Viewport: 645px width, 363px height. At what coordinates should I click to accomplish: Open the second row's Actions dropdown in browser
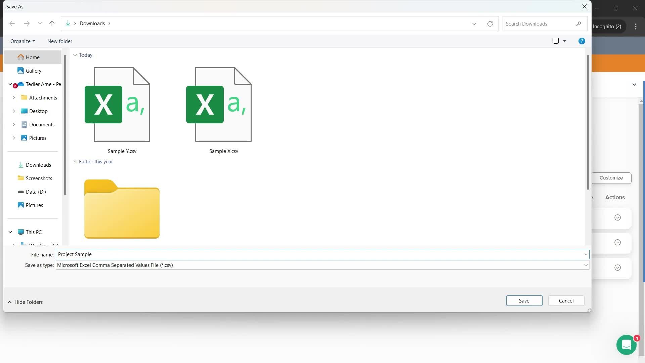617,242
